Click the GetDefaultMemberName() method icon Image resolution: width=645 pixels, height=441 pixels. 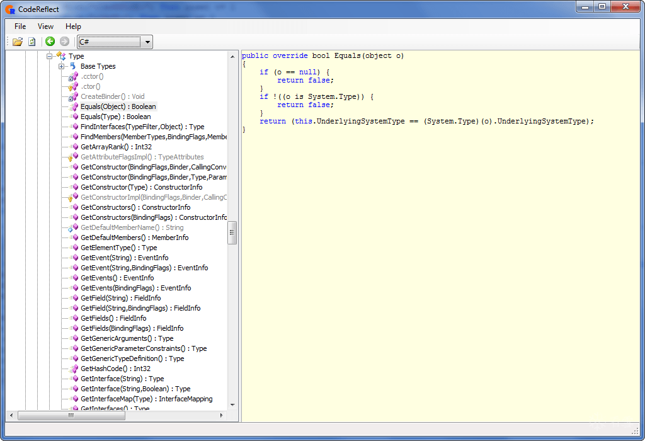(73, 227)
